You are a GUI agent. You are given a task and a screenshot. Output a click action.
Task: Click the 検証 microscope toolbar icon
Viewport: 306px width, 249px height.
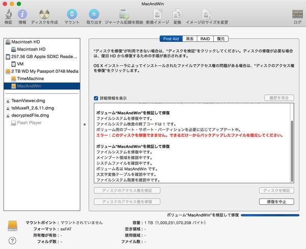8,14
